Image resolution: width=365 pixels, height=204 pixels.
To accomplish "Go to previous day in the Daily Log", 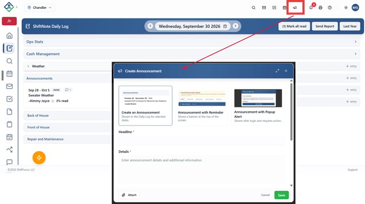I will [150, 26].
